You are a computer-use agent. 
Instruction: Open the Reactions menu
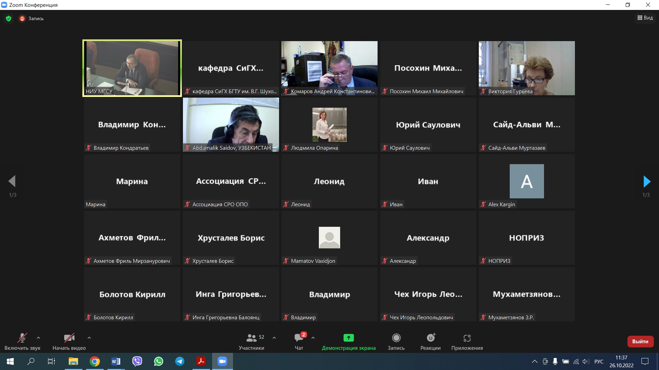(430, 338)
